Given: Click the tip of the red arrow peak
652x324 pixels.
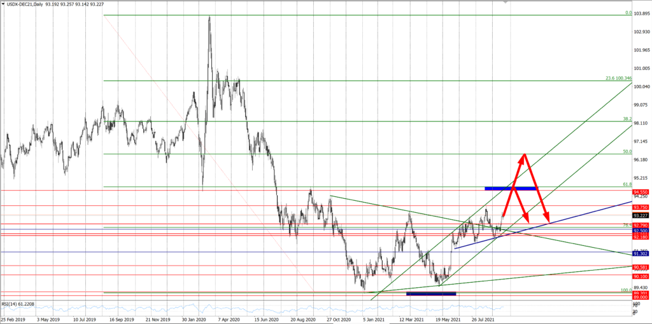Looking at the screenshot, I should coord(524,154).
